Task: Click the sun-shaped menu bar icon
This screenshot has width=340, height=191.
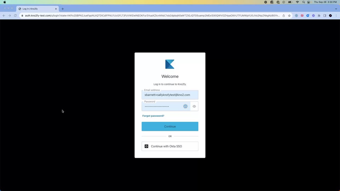Action: point(266,2)
